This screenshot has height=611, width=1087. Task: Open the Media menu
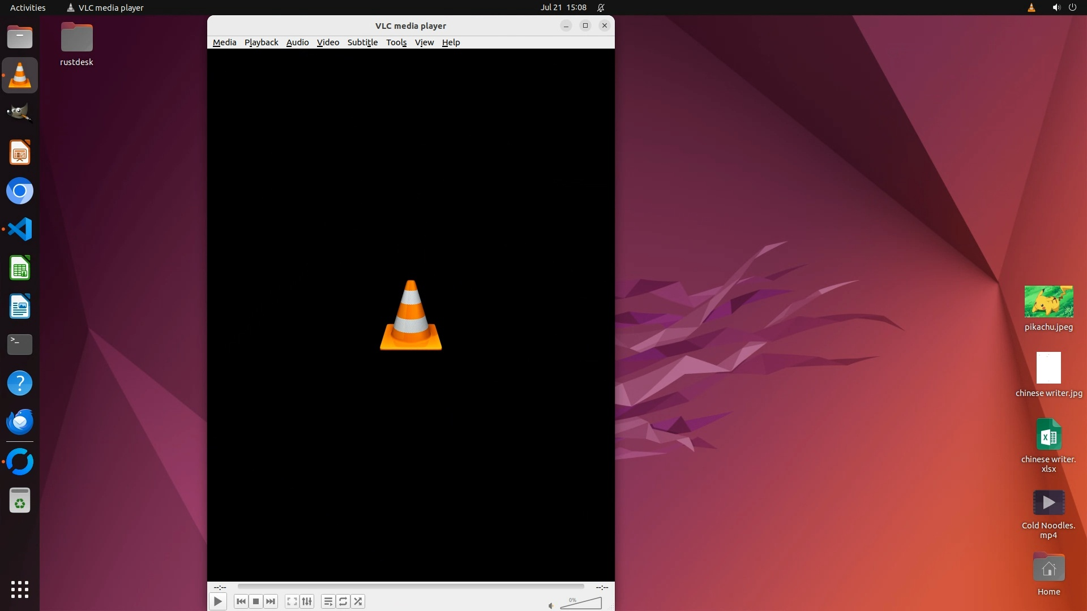click(224, 42)
